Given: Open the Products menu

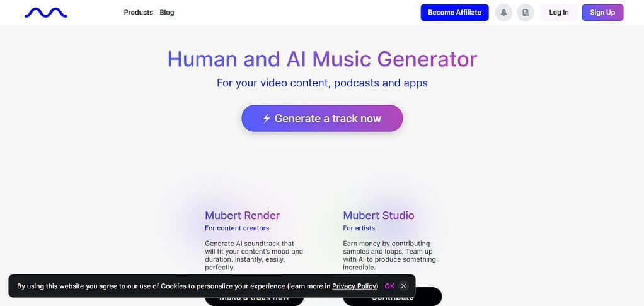Looking at the screenshot, I should pyautogui.click(x=139, y=13).
